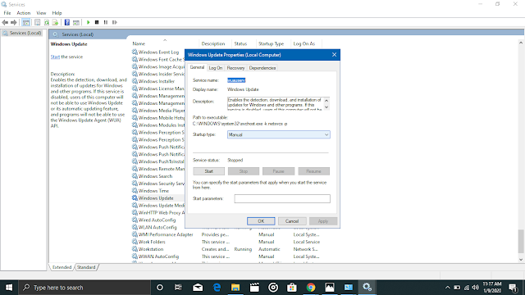Toggle the Show/Hide Action Pane toolbar icon

tap(76, 22)
